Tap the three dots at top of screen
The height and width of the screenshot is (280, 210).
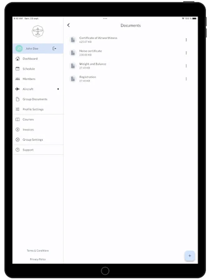(x=105, y=18)
